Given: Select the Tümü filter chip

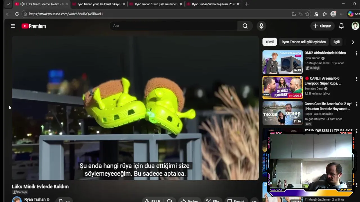Looking at the screenshot, I should [269, 42].
